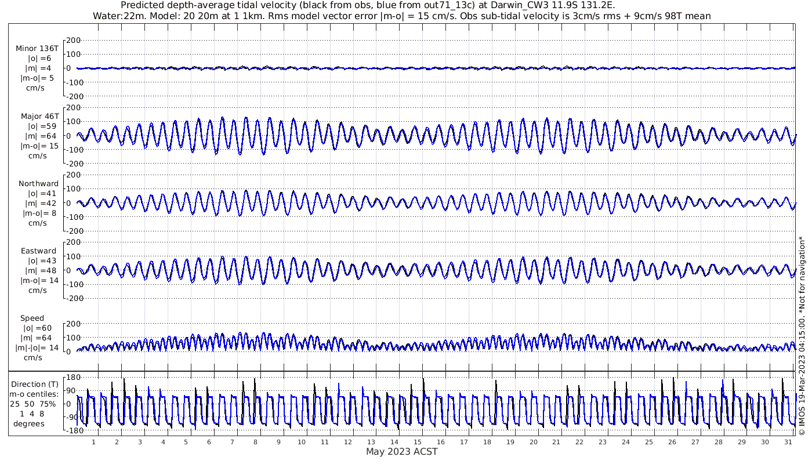Image resolution: width=812 pixels, height=464 pixels.
Task: Click day 29 on the x-axis
Action: [742, 442]
